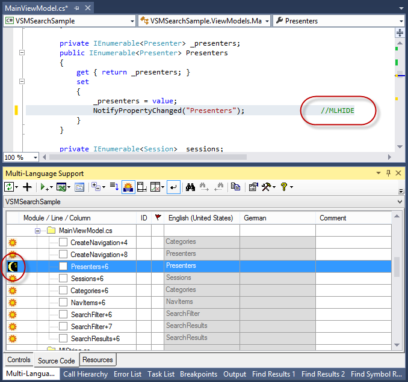Switch to the Resources tab
The height and width of the screenshot is (382, 408).
97,360
